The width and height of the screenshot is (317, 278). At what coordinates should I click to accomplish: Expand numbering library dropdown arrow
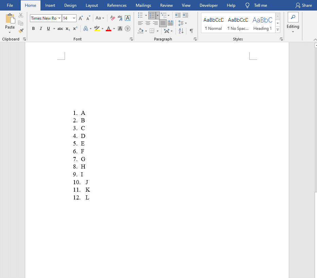tap(157, 15)
